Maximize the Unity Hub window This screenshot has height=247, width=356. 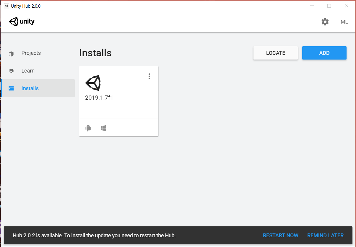point(329,6)
